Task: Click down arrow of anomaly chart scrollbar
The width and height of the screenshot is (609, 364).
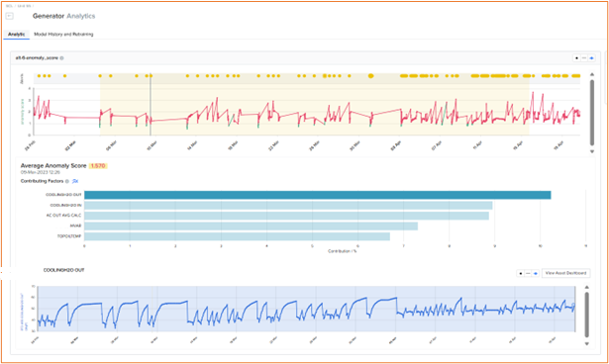Action: (592, 151)
